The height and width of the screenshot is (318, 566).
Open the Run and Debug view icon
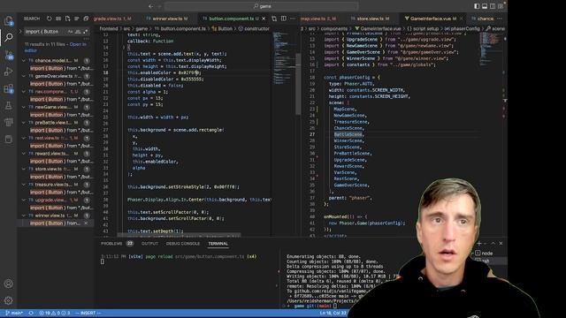point(9,72)
